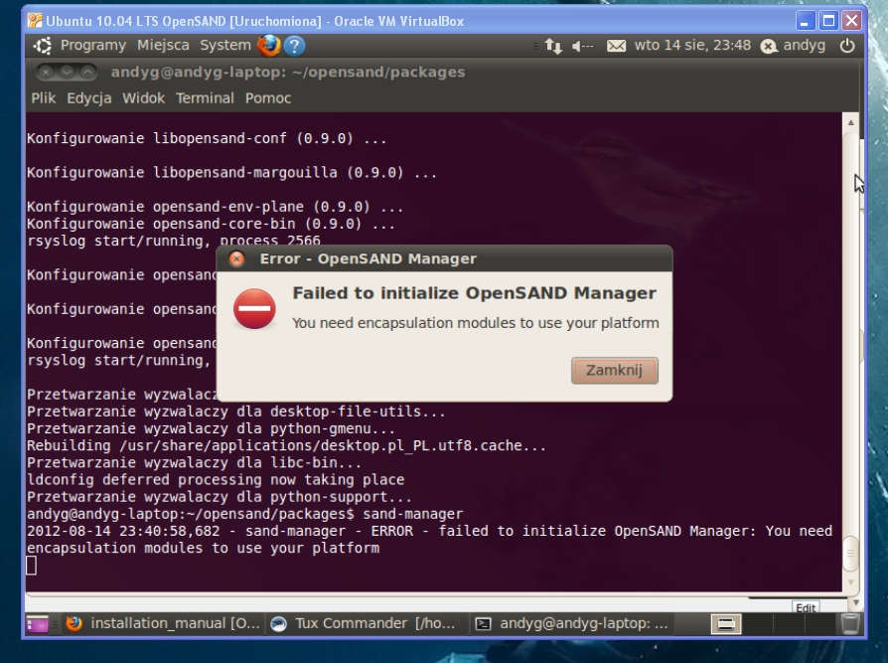This screenshot has width=888, height=663.
Task: Click the power session icon
Action: tap(847, 46)
